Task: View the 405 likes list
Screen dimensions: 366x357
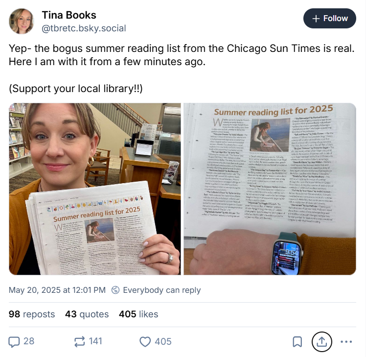Action: 138,314
